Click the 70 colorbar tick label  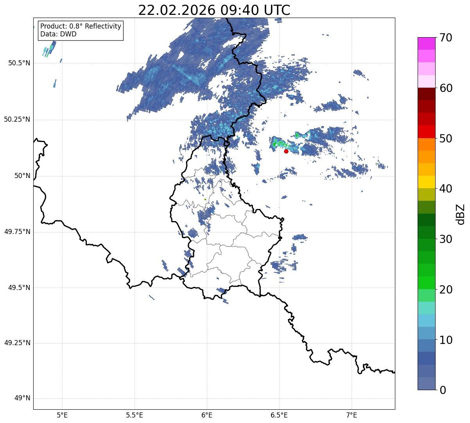point(446,38)
